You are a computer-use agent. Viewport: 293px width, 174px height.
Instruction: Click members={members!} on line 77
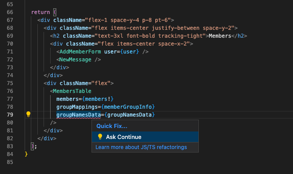coord(85,99)
